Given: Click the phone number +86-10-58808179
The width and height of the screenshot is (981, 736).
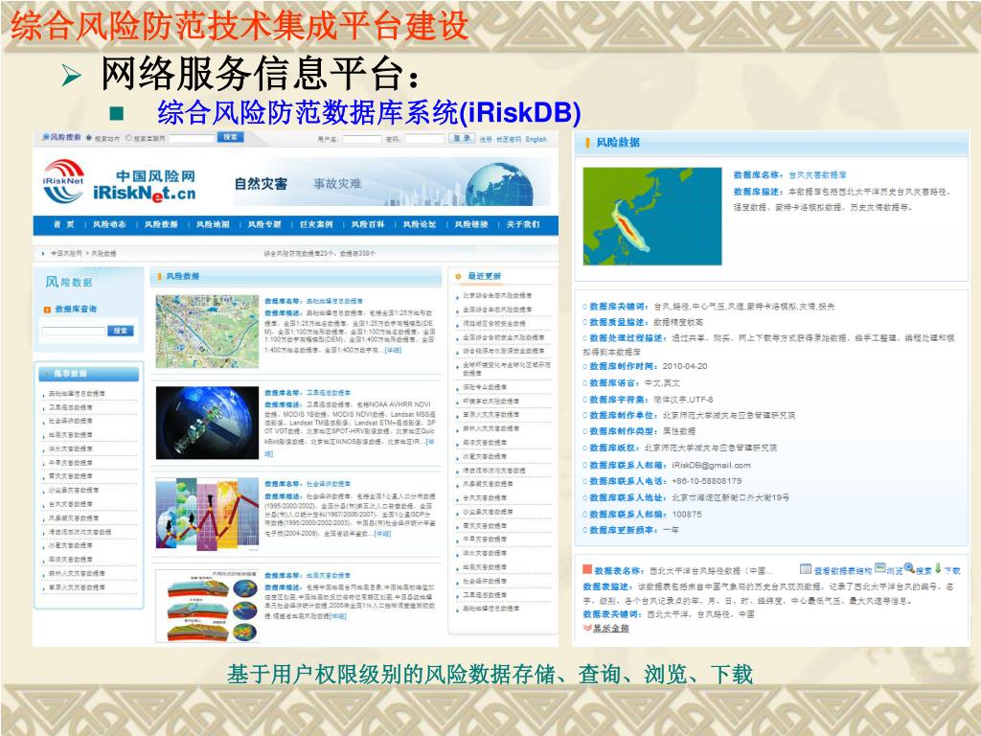Looking at the screenshot, I should 706,481.
